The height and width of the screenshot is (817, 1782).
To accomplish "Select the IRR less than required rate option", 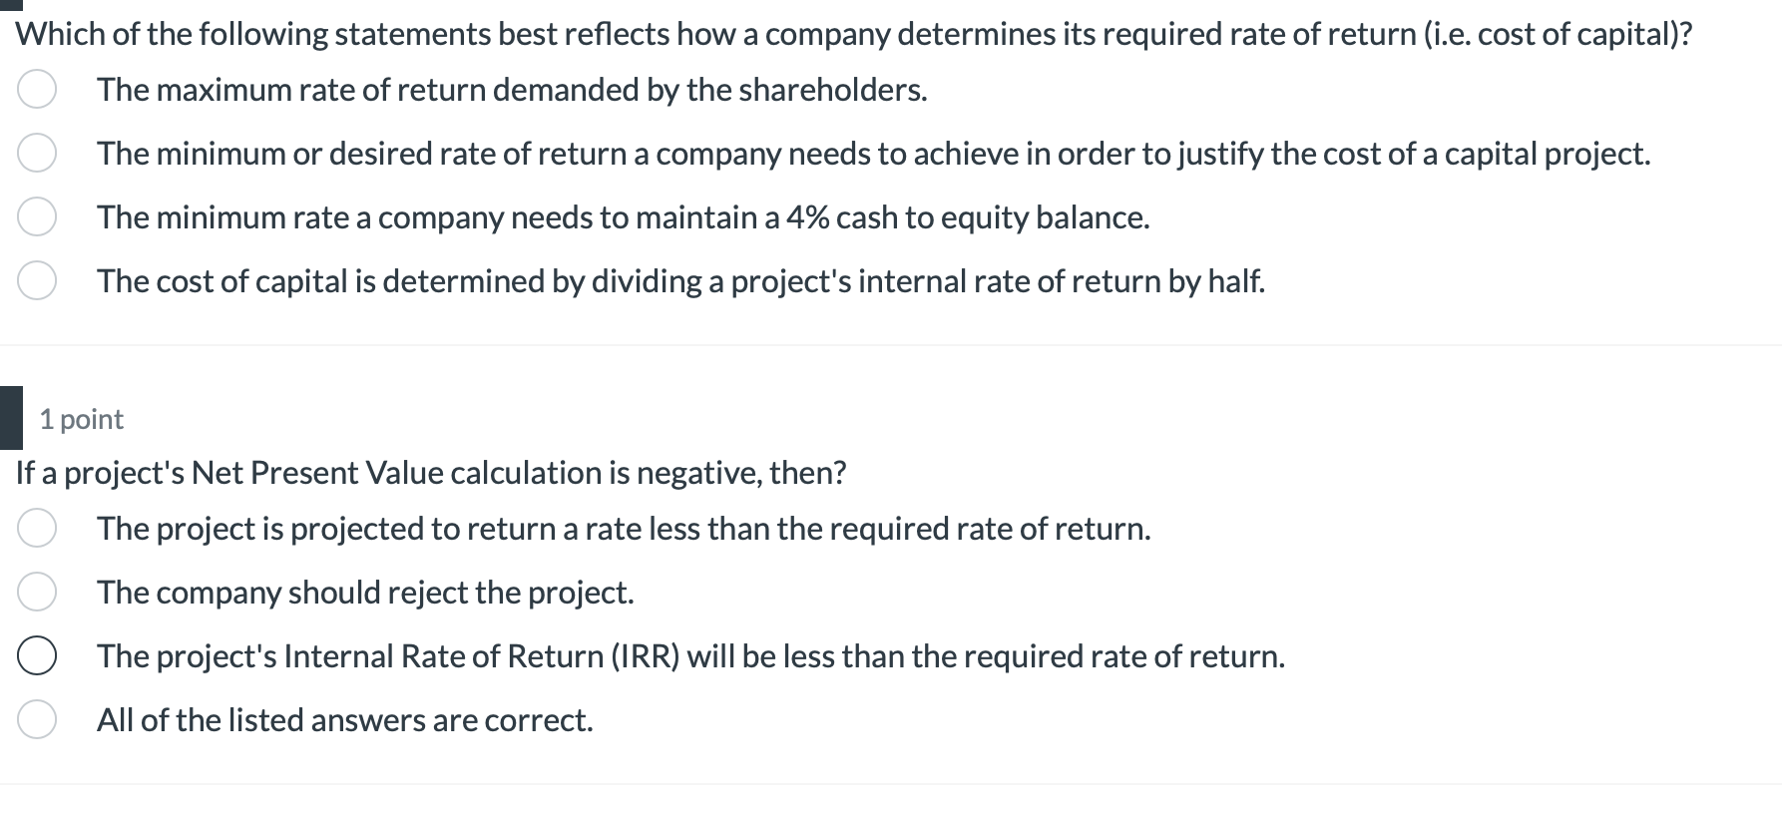I will [36, 655].
